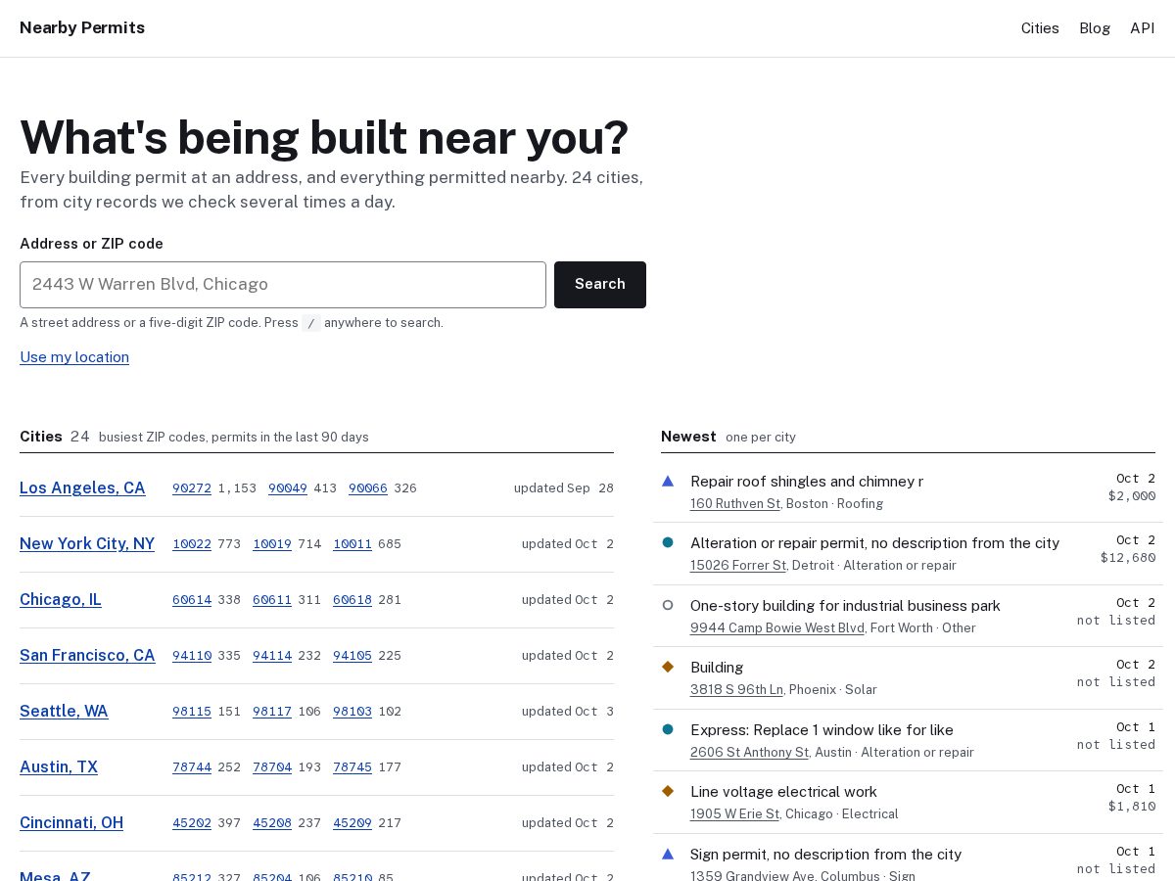Focus the Address or ZIP code field
Viewport: 1175px width, 881px height.
click(x=283, y=285)
